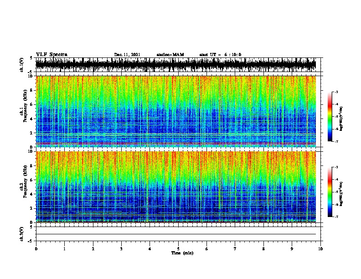Click the "5" minute tick label
The width and height of the screenshot is (361, 279).
pos(178,249)
